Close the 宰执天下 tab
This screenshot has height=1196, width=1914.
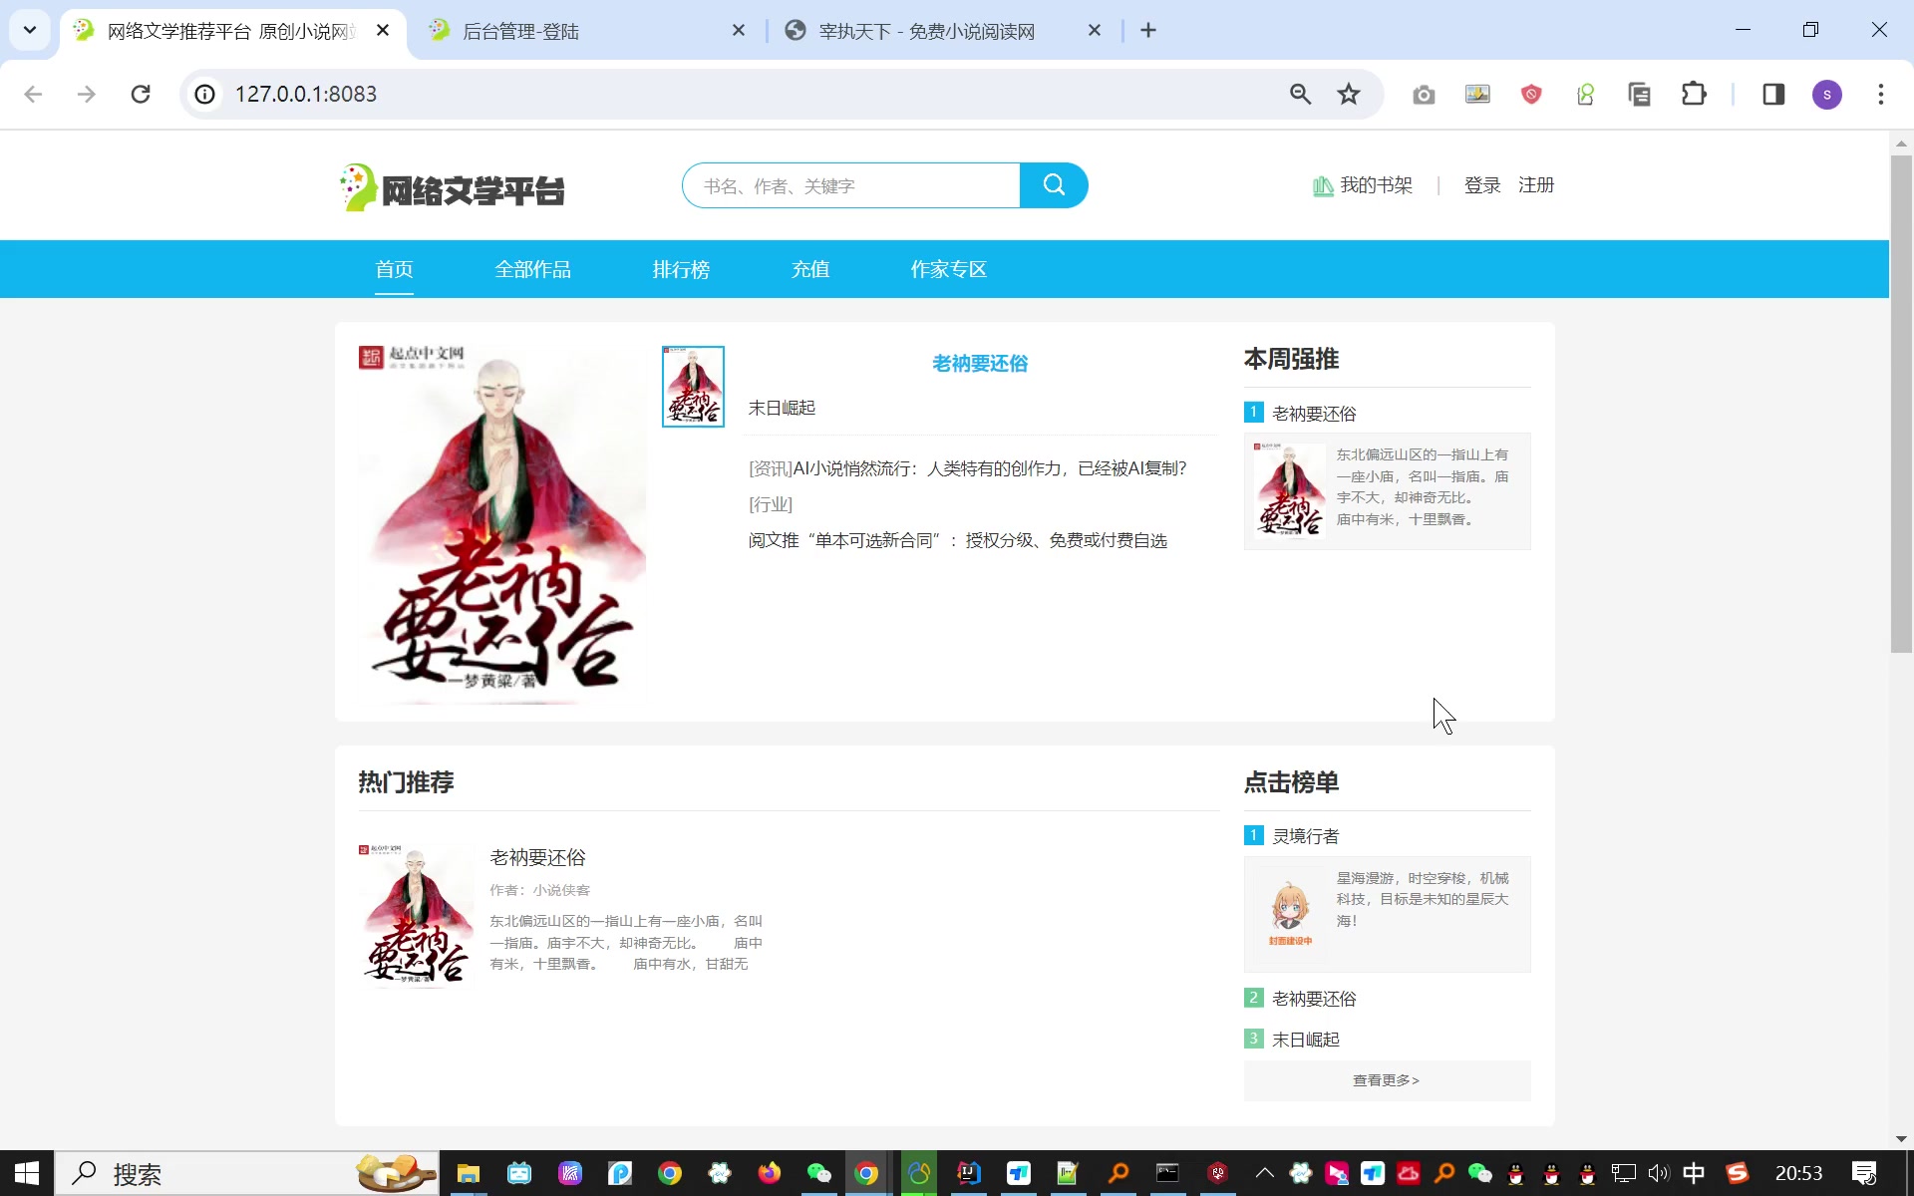pos(1095,31)
